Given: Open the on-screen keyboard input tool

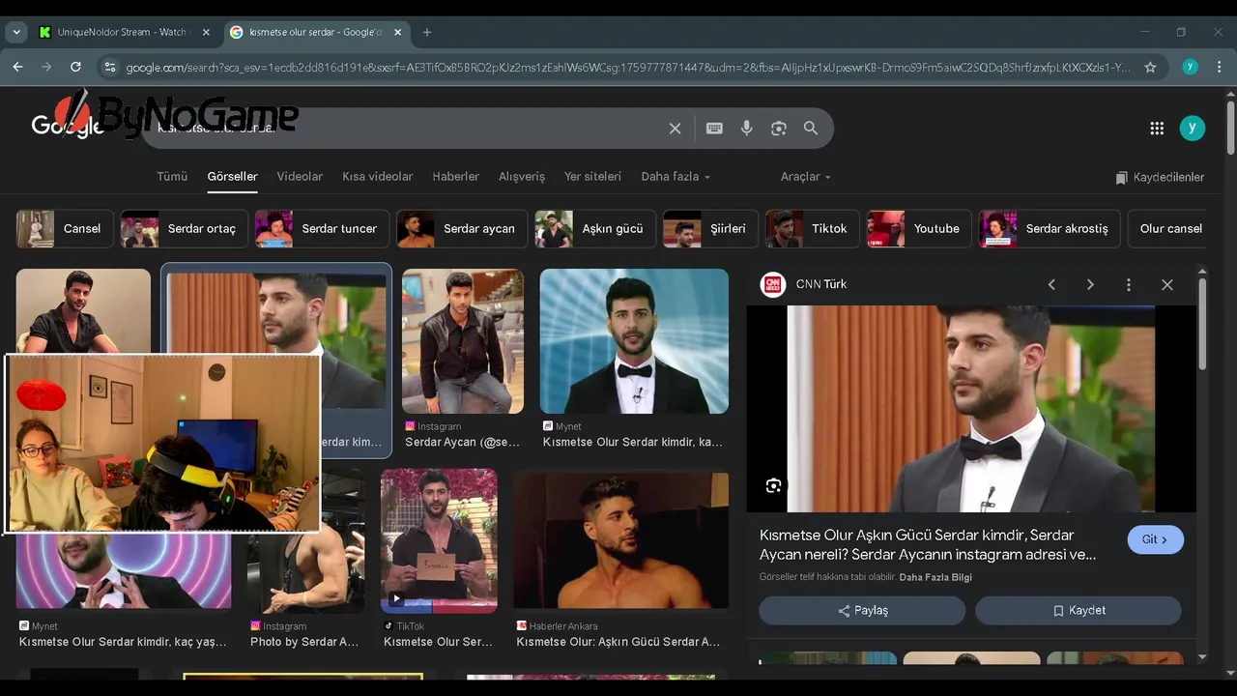Looking at the screenshot, I should pyautogui.click(x=714, y=128).
